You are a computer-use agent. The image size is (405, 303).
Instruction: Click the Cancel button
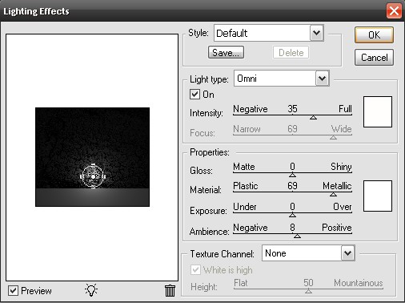point(374,58)
